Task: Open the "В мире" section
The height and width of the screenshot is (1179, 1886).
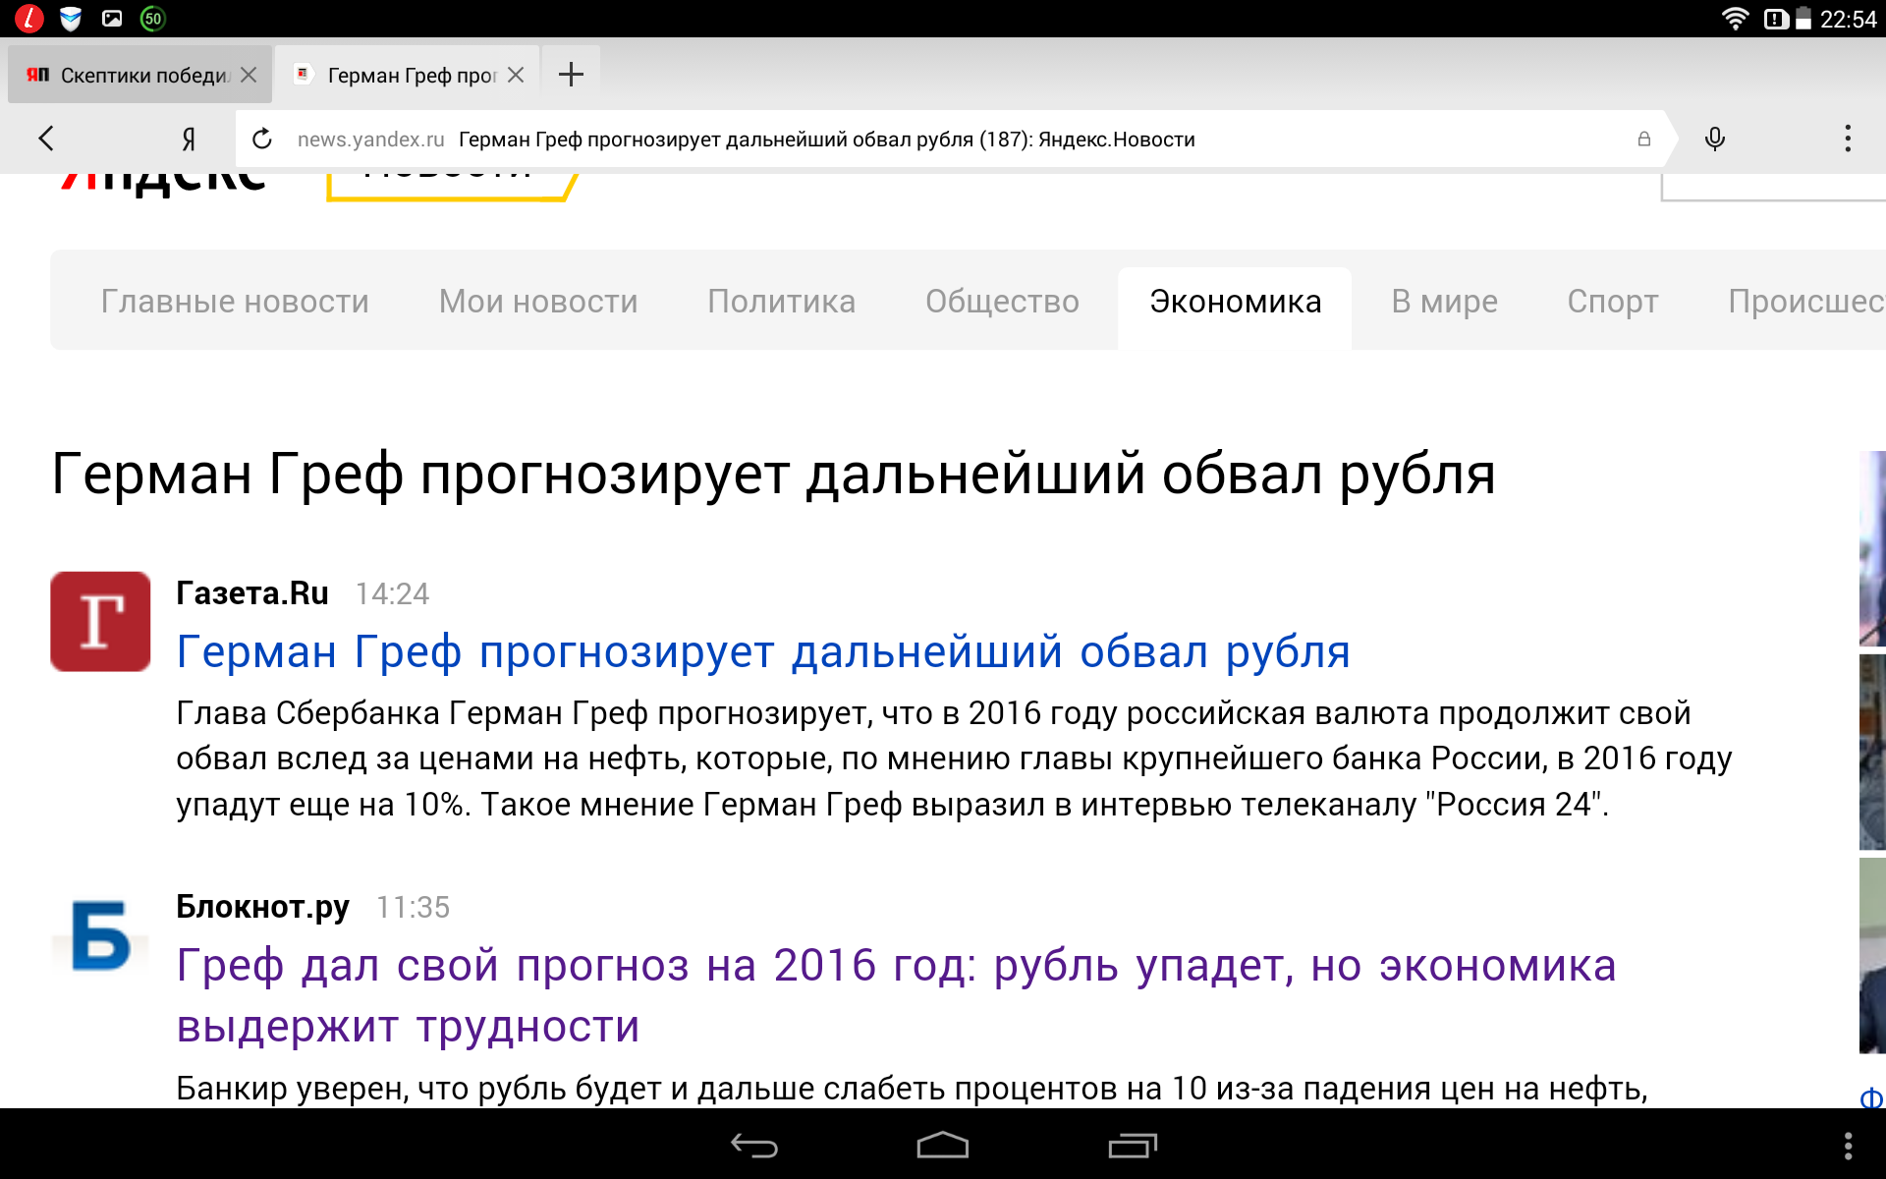Action: point(1444,302)
